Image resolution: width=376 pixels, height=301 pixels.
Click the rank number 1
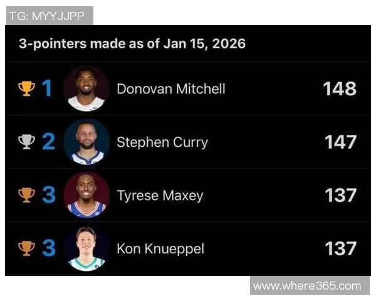[47, 88]
